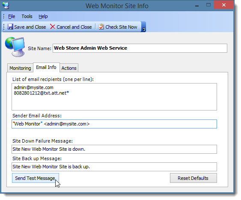The width and height of the screenshot is (241, 200).
Task: Open the File menu
Action: [12, 16]
